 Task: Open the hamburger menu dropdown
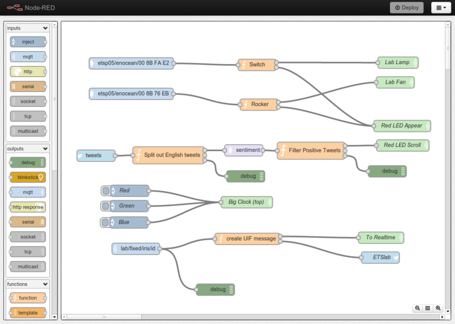441,7
